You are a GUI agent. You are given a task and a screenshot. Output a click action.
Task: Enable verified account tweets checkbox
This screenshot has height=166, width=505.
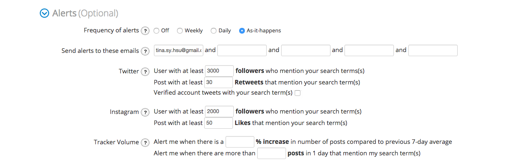point(298,93)
